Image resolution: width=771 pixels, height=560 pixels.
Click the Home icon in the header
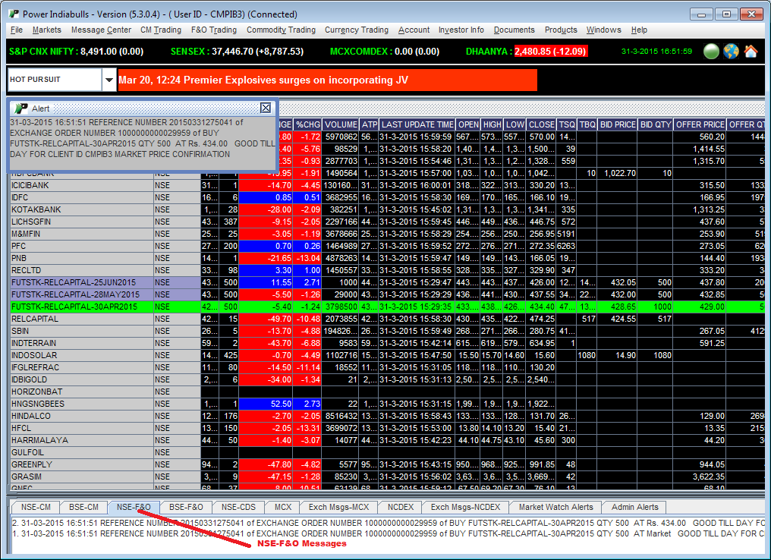pos(751,52)
